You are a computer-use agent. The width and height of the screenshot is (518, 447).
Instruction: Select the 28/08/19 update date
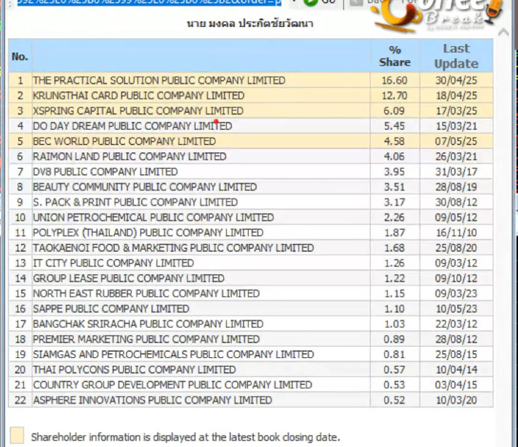click(456, 187)
